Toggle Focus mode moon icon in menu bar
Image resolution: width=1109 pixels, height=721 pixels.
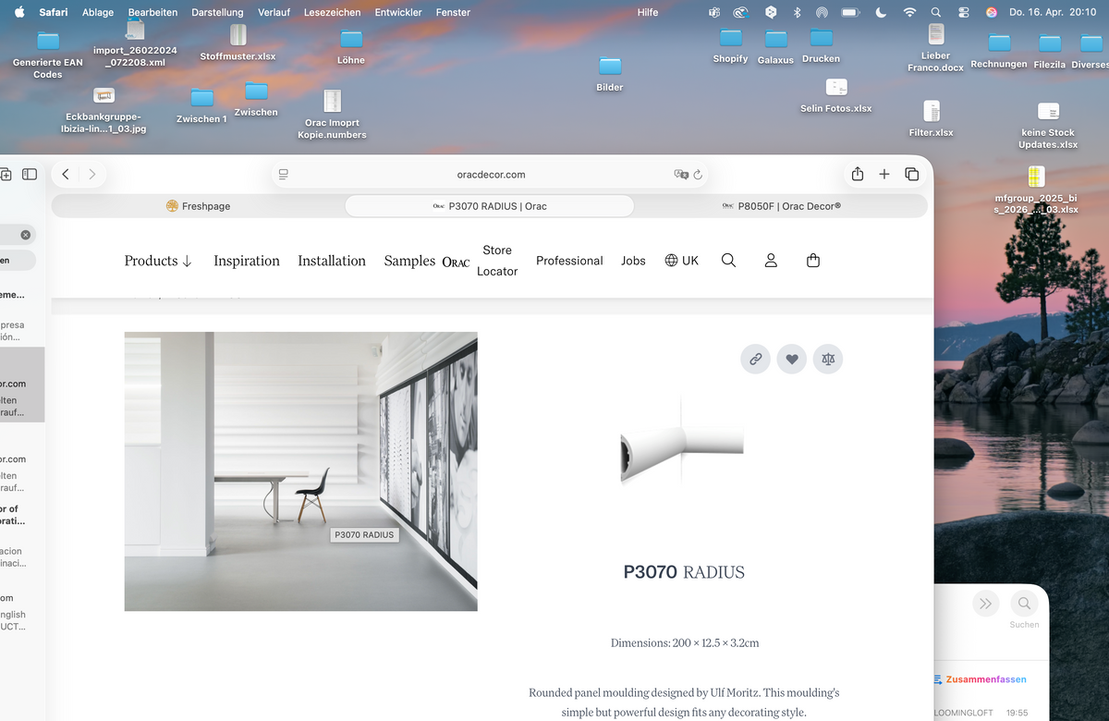pos(880,12)
